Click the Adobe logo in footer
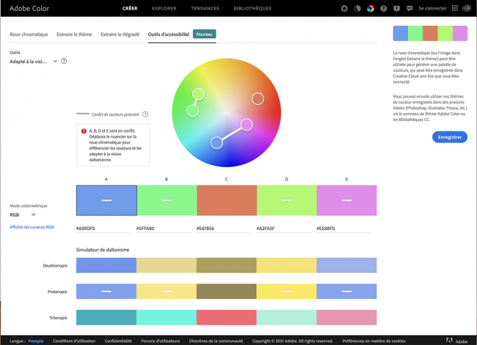The width and height of the screenshot is (477, 345). point(456,341)
